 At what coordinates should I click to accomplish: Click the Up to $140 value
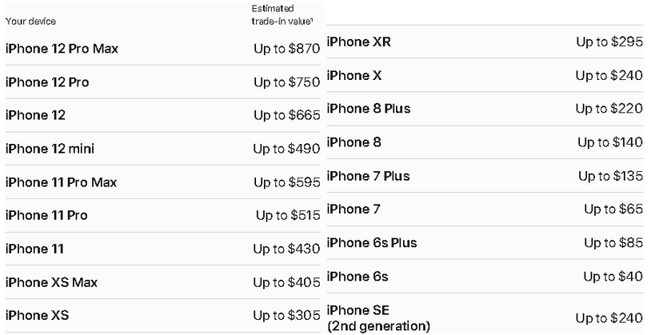(x=610, y=142)
